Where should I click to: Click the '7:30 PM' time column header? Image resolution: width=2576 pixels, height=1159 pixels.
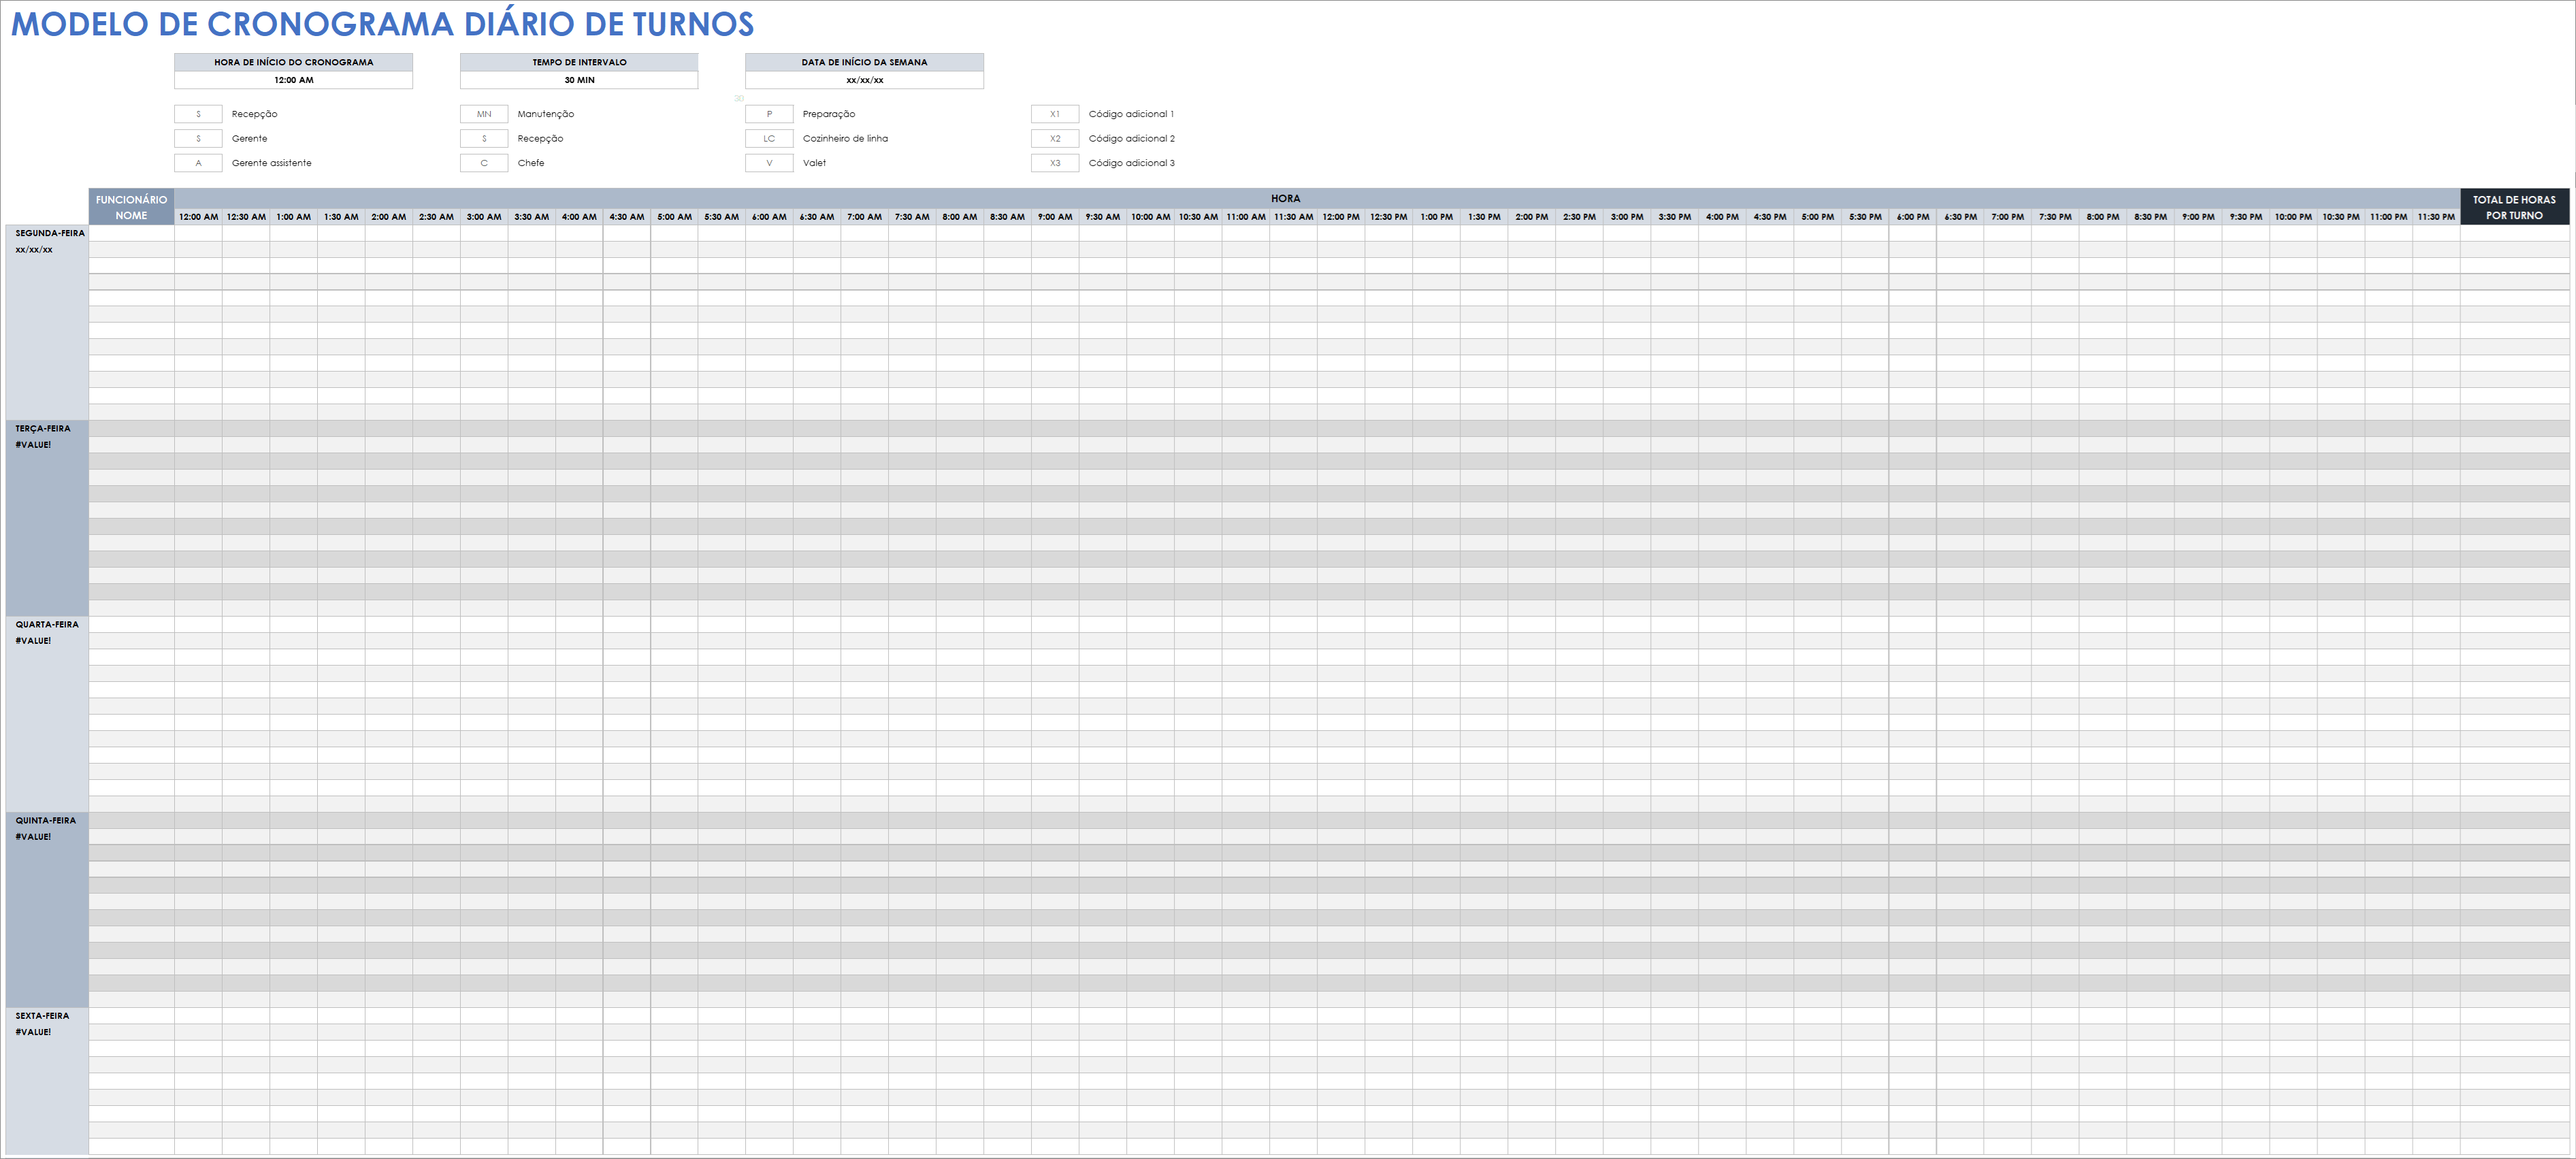click(2055, 217)
